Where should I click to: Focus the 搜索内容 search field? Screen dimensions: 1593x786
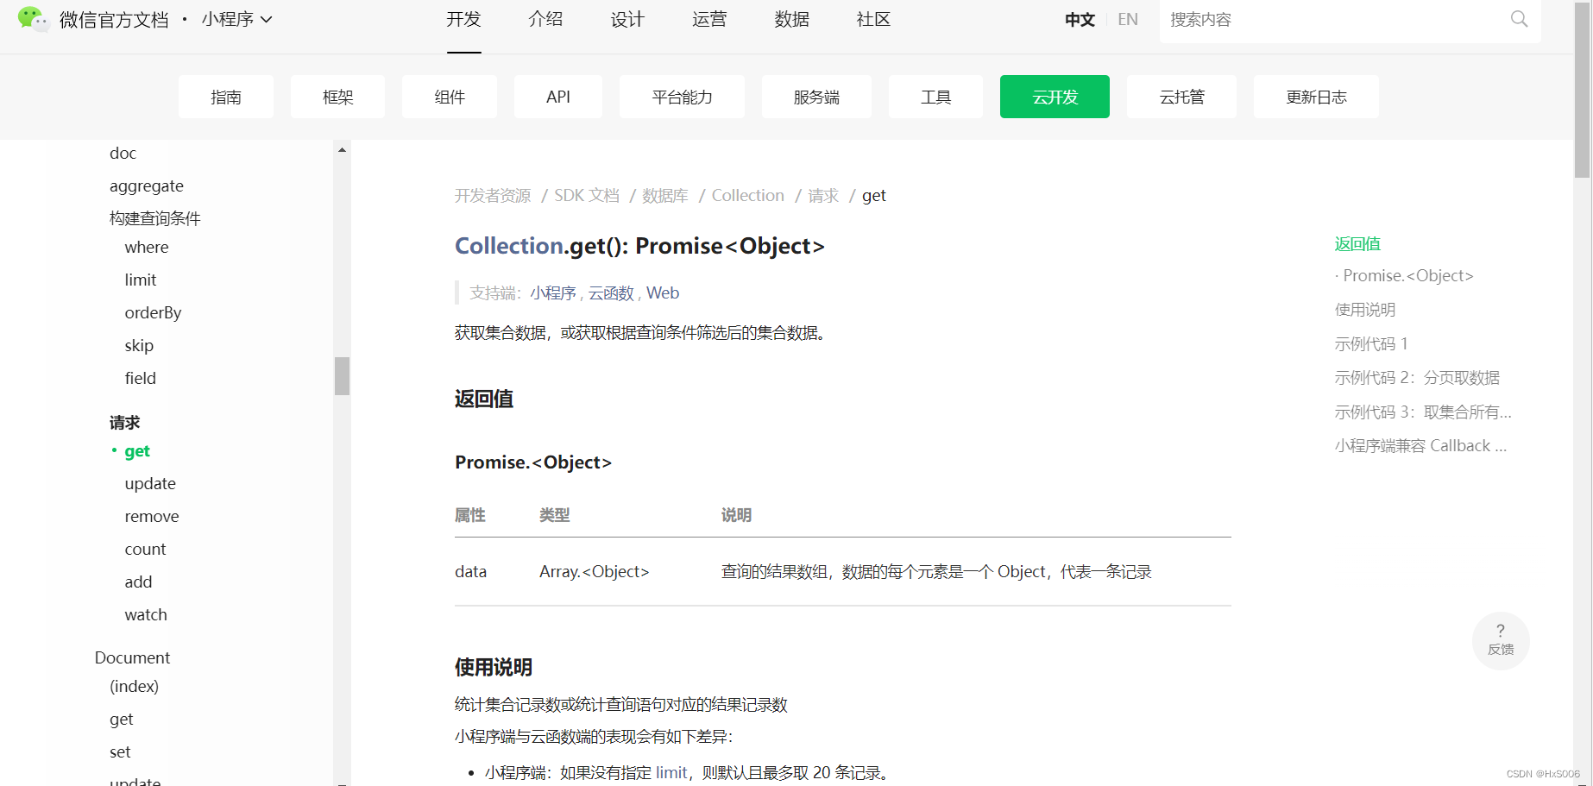pyautogui.click(x=1333, y=19)
